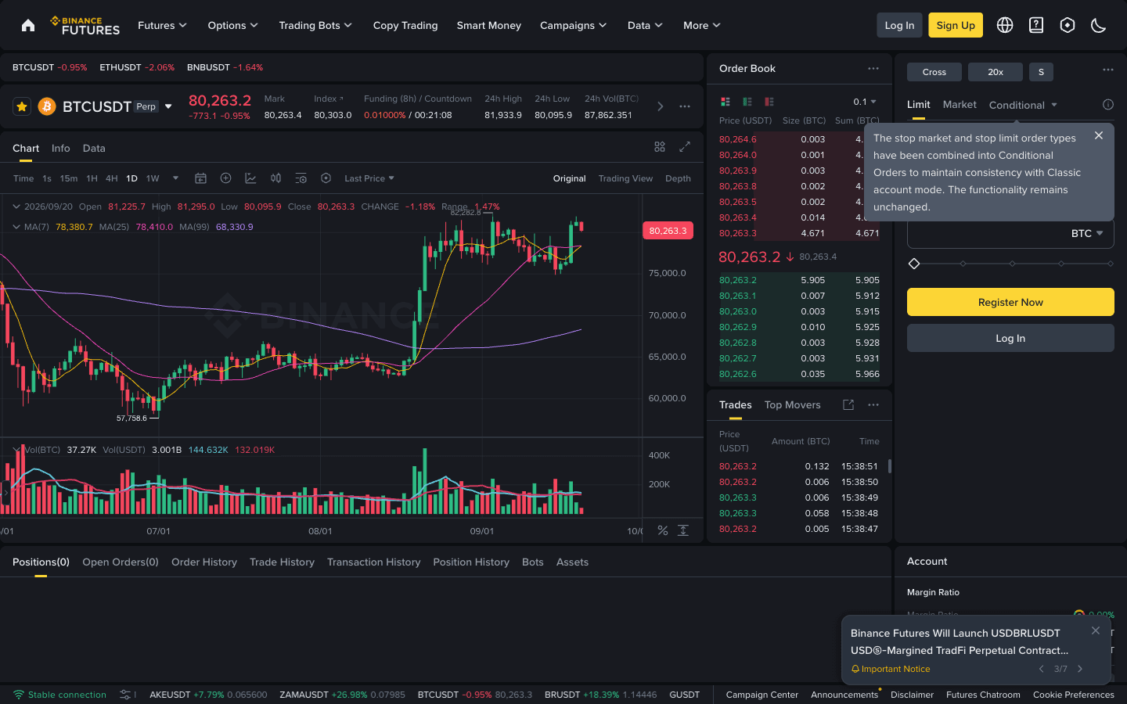Screen dimensions: 1127x704
Task: Open ticker settings icon in status bar
Action: coord(125,695)
